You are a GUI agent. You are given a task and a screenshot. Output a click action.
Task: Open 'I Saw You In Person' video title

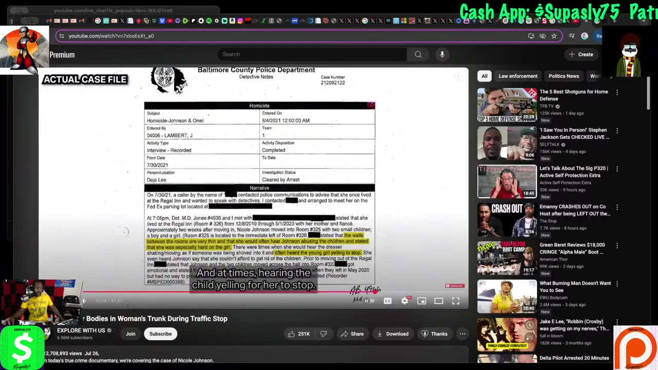574,134
